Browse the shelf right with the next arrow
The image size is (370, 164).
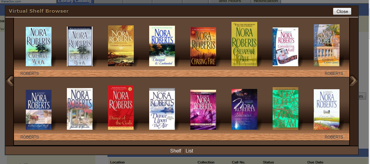click(x=353, y=80)
